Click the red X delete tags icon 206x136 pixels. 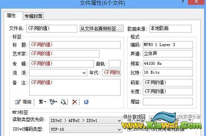[75, 102]
